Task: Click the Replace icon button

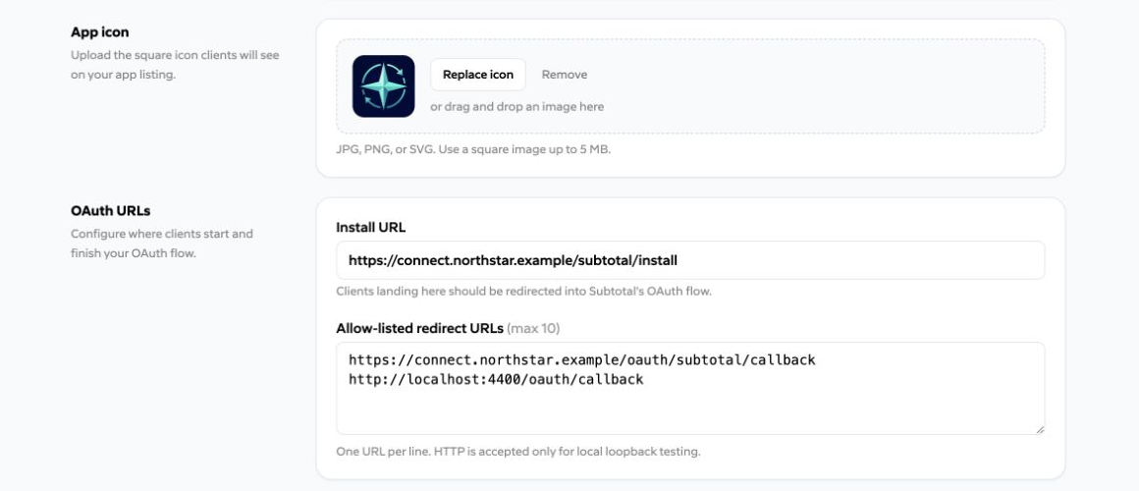Action: tap(478, 75)
